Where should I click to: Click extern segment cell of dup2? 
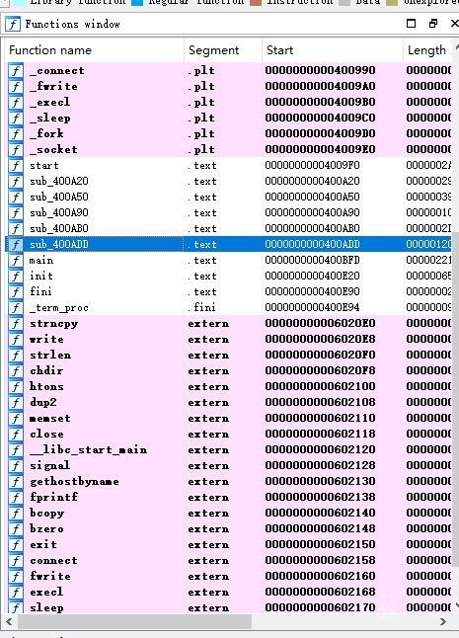[208, 402]
